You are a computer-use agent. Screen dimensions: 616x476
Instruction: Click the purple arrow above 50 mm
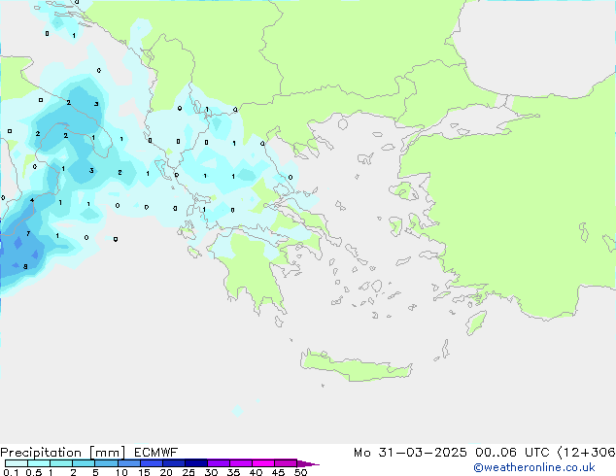click(x=308, y=463)
